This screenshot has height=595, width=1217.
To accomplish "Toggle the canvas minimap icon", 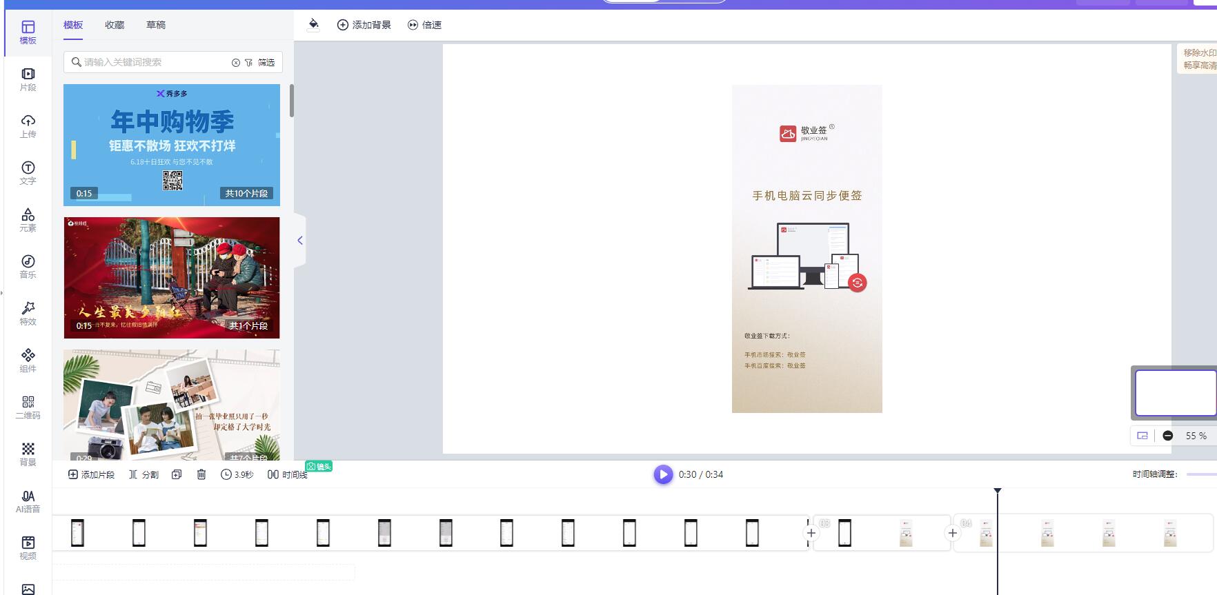I will tap(1142, 436).
